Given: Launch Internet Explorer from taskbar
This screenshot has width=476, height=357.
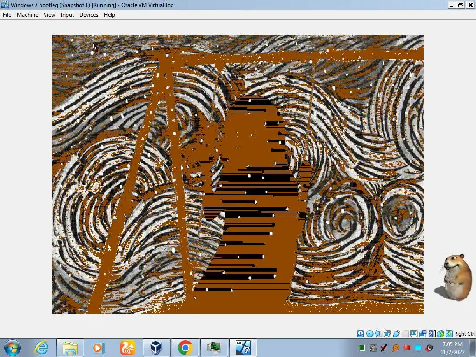Looking at the screenshot, I should pyautogui.click(x=41, y=348).
